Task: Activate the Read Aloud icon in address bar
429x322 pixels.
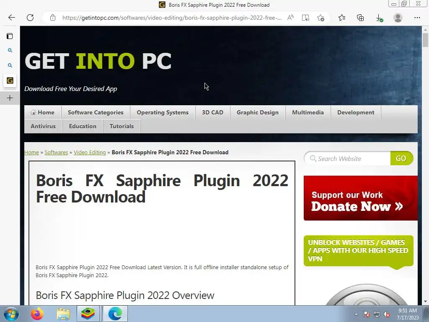Action: 291,18
